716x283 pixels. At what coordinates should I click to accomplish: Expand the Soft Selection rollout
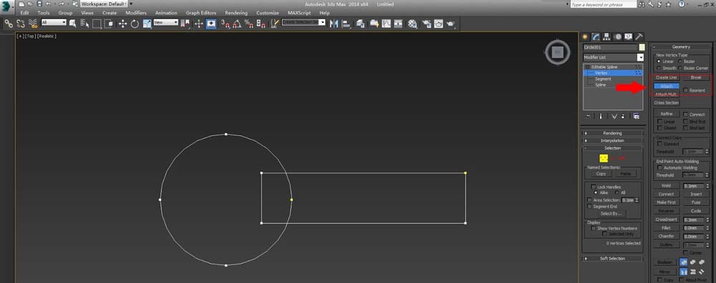[x=612, y=259]
